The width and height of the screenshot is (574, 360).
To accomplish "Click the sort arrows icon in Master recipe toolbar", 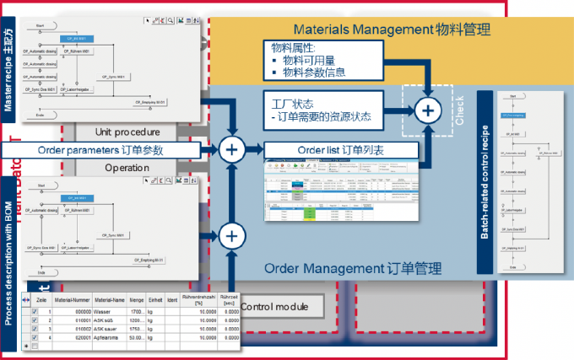I will coord(196,21).
